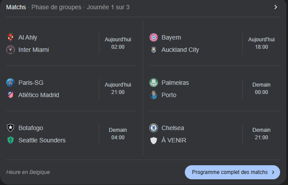Click the Botafogo star shield logo

coord(11,128)
